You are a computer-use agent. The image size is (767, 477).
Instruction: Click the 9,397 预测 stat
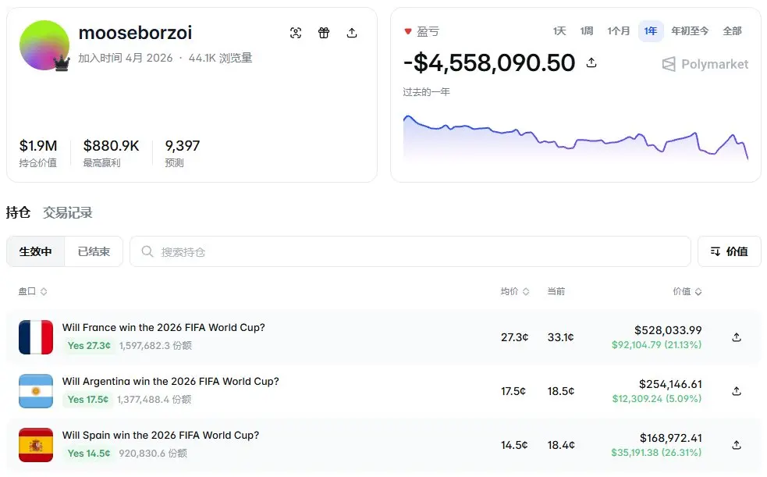(x=182, y=153)
